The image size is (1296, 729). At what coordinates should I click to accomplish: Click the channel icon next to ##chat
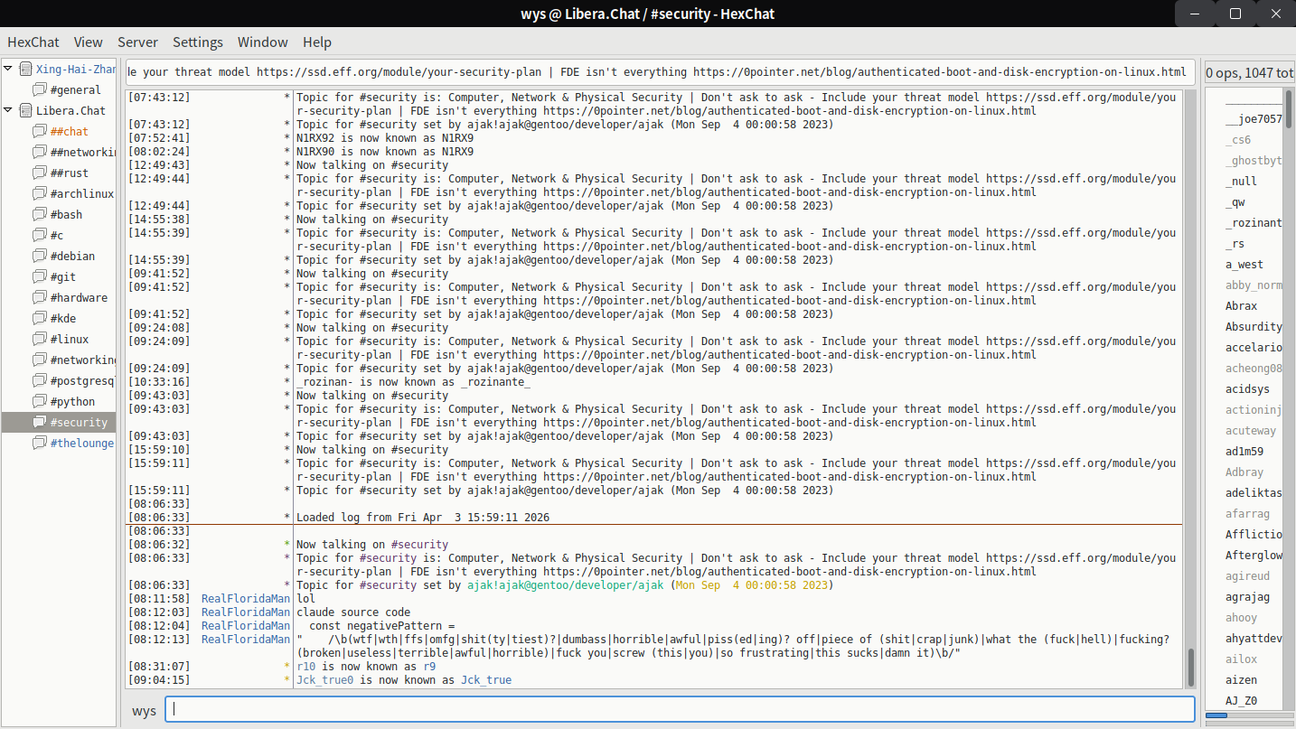(x=40, y=131)
